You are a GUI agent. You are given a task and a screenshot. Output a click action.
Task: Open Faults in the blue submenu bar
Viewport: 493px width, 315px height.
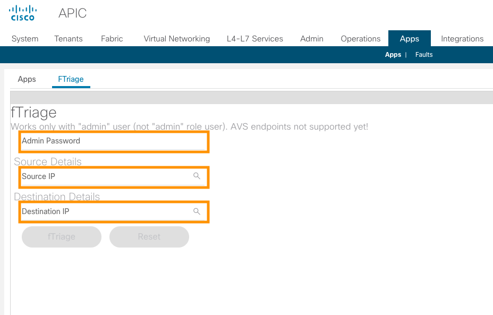pos(424,55)
